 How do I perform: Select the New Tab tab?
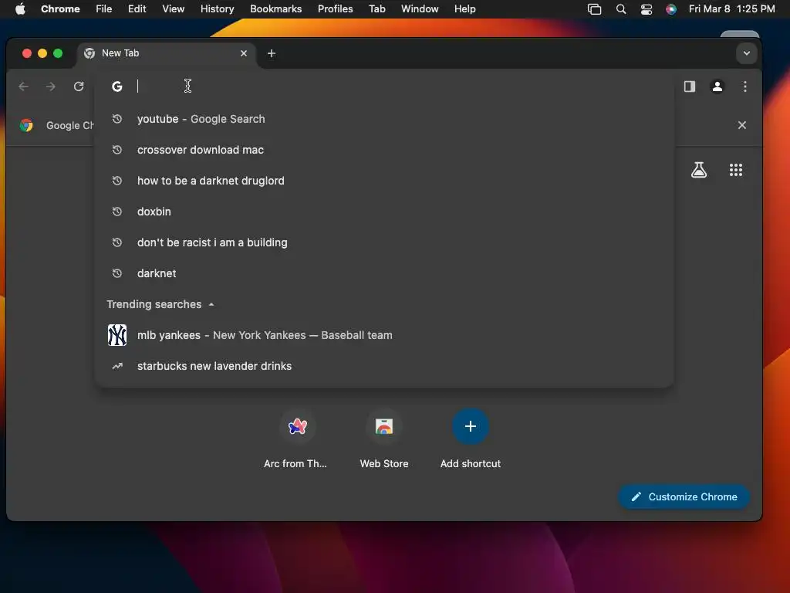click(167, 53)
